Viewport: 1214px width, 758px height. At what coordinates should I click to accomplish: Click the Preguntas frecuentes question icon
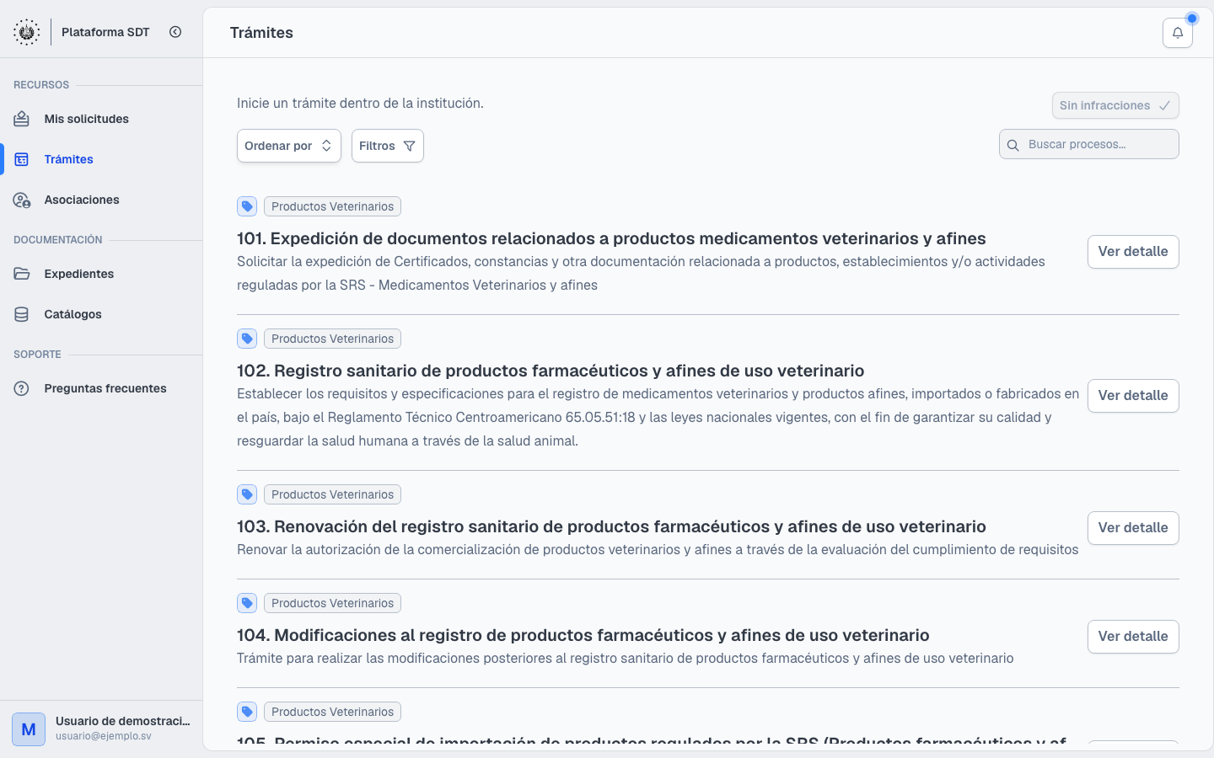[x=22, y=388]
